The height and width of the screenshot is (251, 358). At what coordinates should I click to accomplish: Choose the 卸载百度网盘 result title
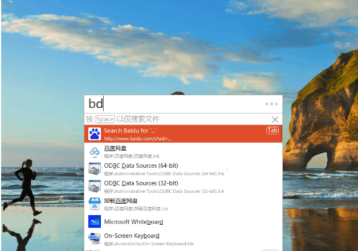[121, 201]
